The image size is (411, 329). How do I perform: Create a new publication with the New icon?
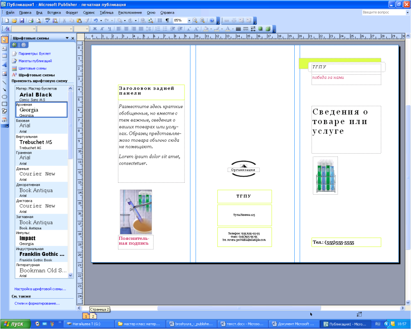(7, 21)
